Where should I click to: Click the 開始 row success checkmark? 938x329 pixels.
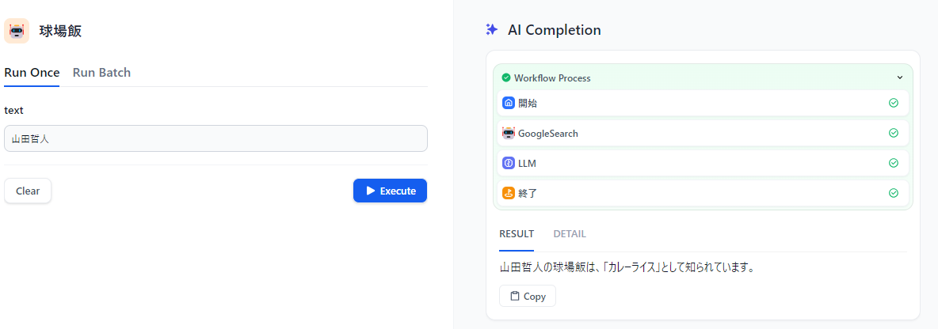894,103
